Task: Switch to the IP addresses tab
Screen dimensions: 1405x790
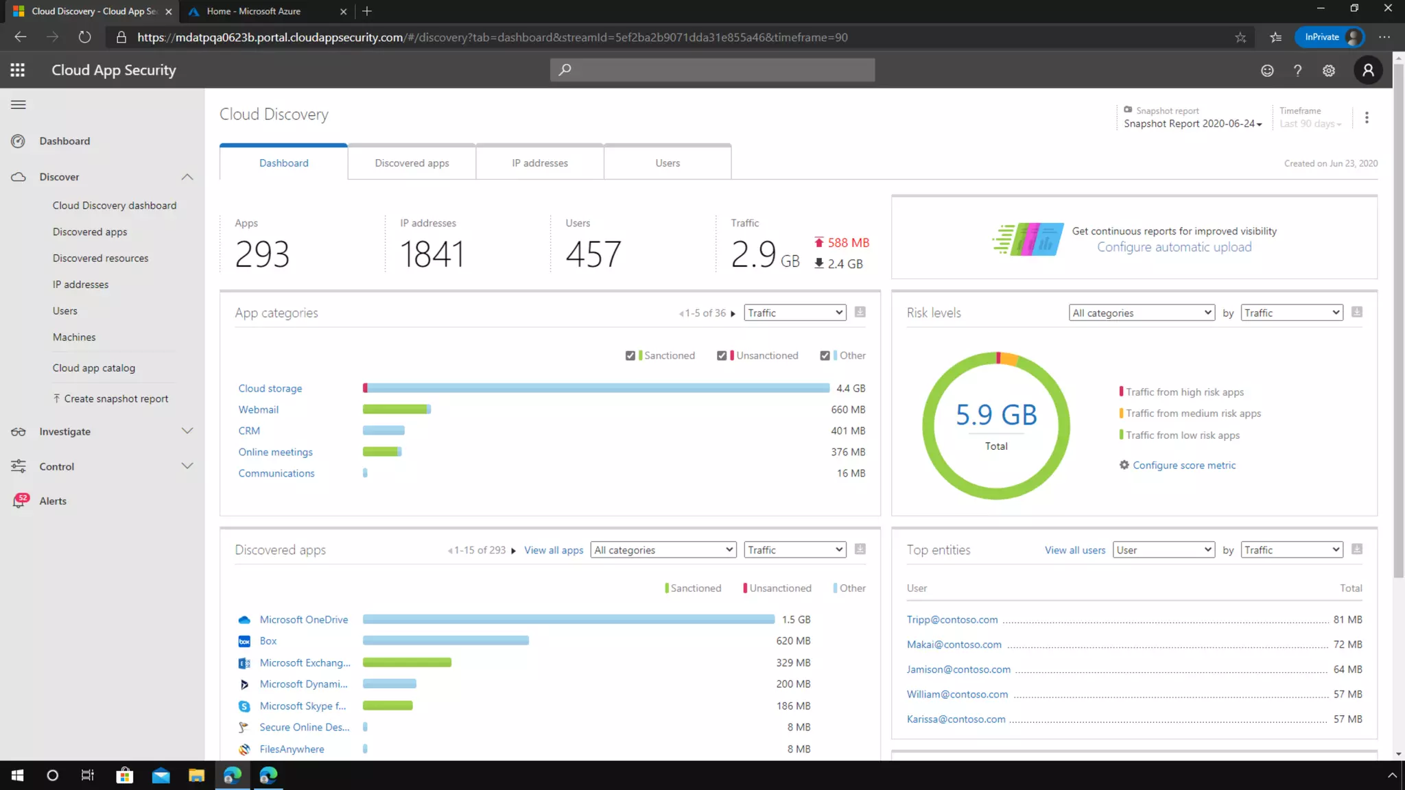Action: click(x=540, y=163)
